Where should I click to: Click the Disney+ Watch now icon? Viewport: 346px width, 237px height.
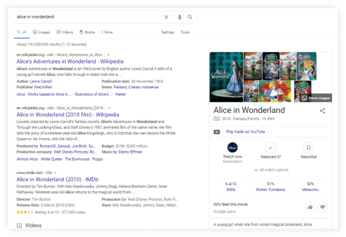pos(232,148)
